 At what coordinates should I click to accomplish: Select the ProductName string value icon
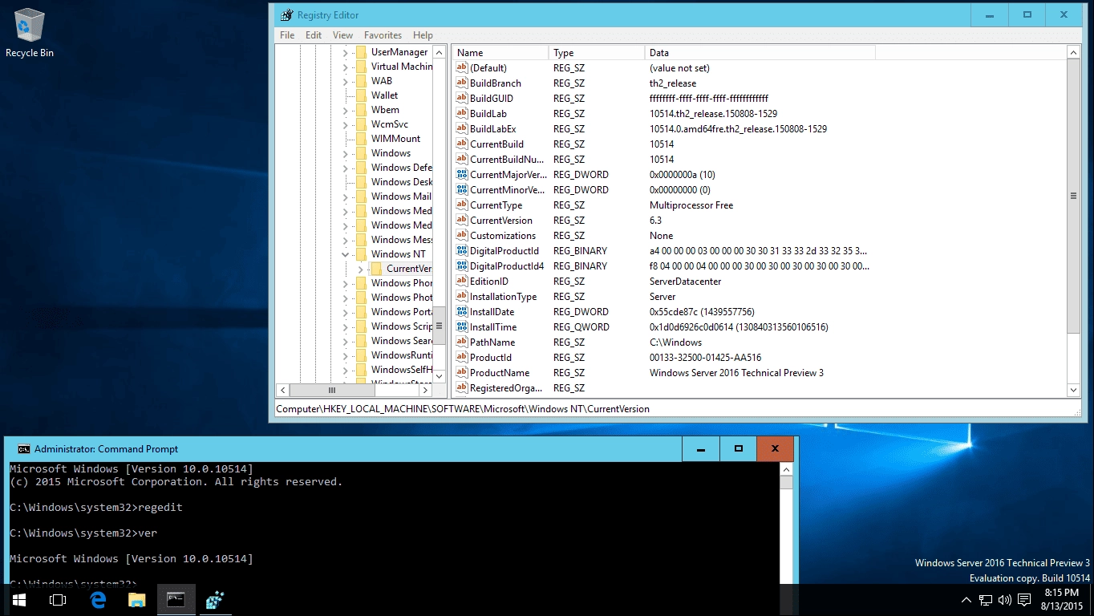(x=462, y=373)
